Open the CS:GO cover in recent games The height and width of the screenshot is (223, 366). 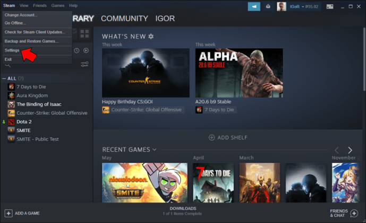point(306,183)
